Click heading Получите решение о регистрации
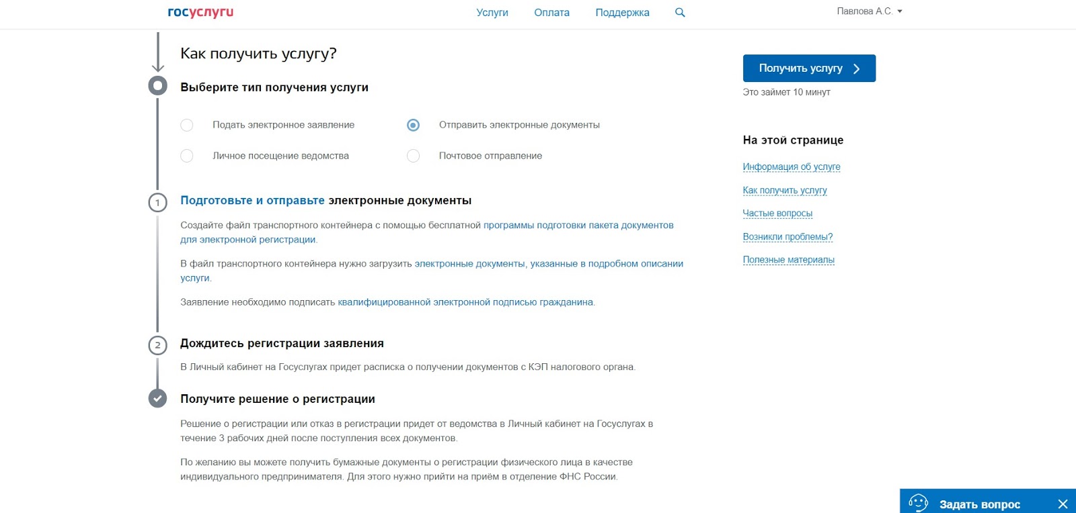This screenshot has width=1076, height=513. [x=278, y=399]
